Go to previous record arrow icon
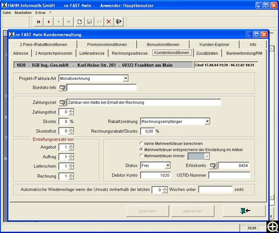The width and height of the screenshot is (279, 233). tap(49, 22)
